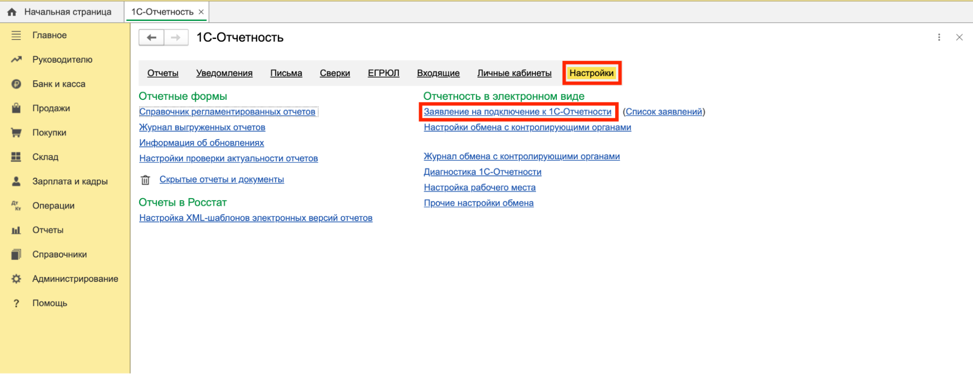This screenshot has height=374, width=973.
Task: Open the Список заявлений link
Action: click(x=664, y=112)
